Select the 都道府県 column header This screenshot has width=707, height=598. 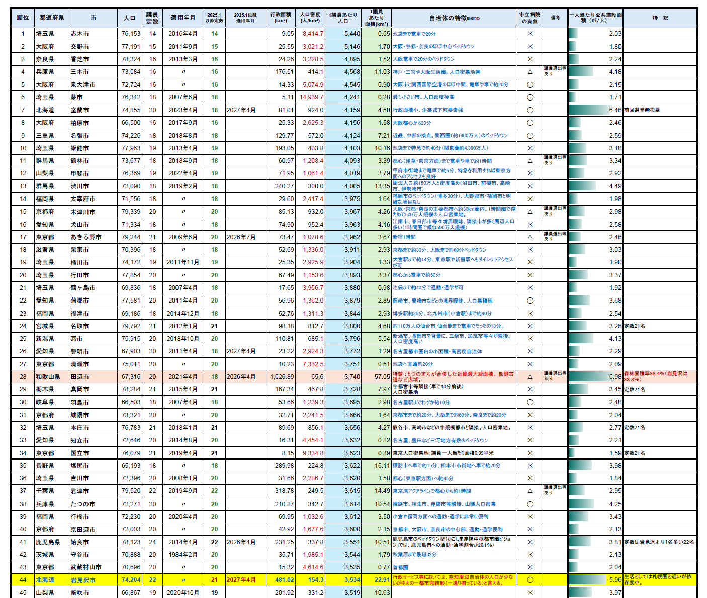coord(52,18)
